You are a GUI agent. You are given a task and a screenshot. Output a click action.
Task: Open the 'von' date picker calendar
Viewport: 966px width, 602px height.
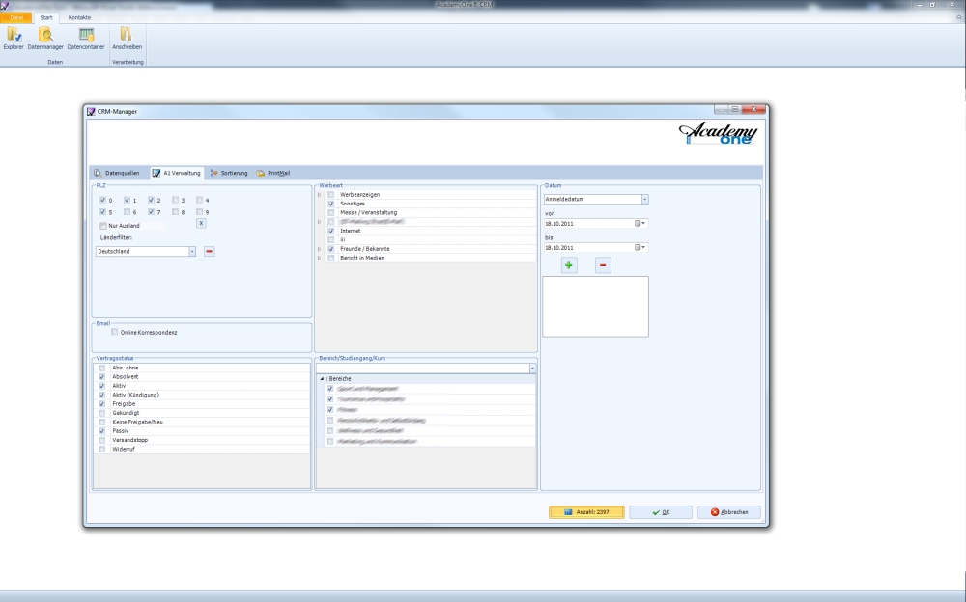click(x=639, y=223)
